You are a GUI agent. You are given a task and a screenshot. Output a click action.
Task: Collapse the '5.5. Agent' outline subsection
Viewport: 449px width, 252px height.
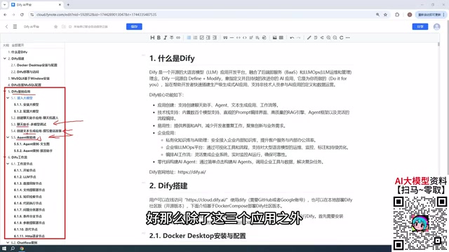click(x=8, y=137)
